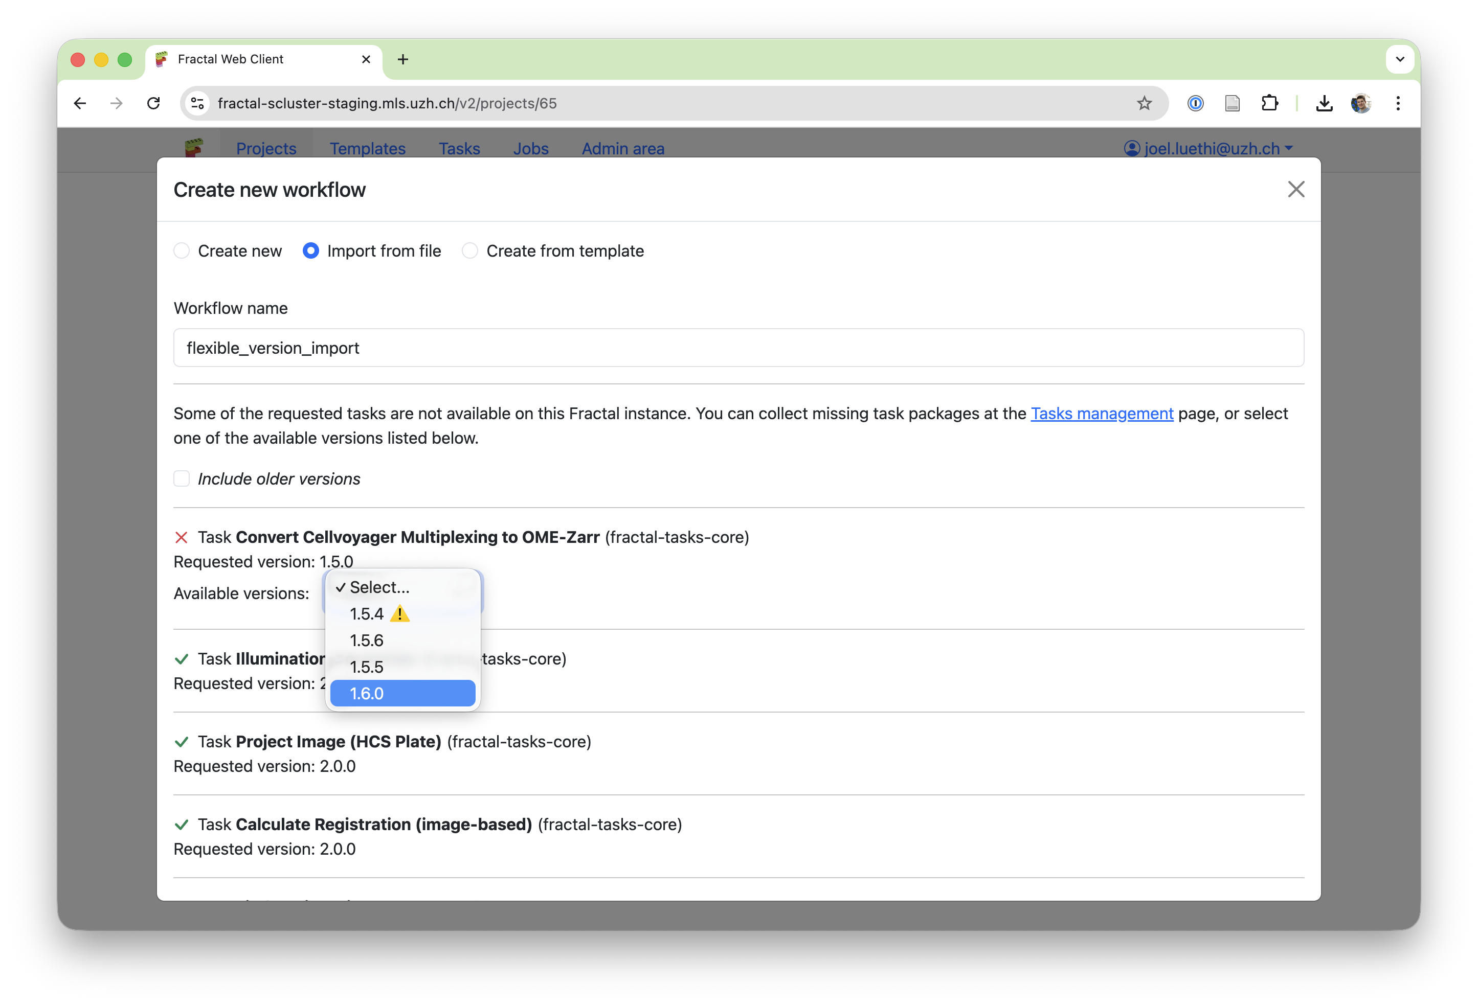Click the red X next to Convert Cellvoyager task

click(182, 538)
